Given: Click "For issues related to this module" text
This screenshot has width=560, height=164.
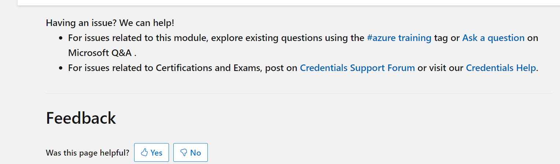Looking at the screenshot, I should [x=137, y=38].
